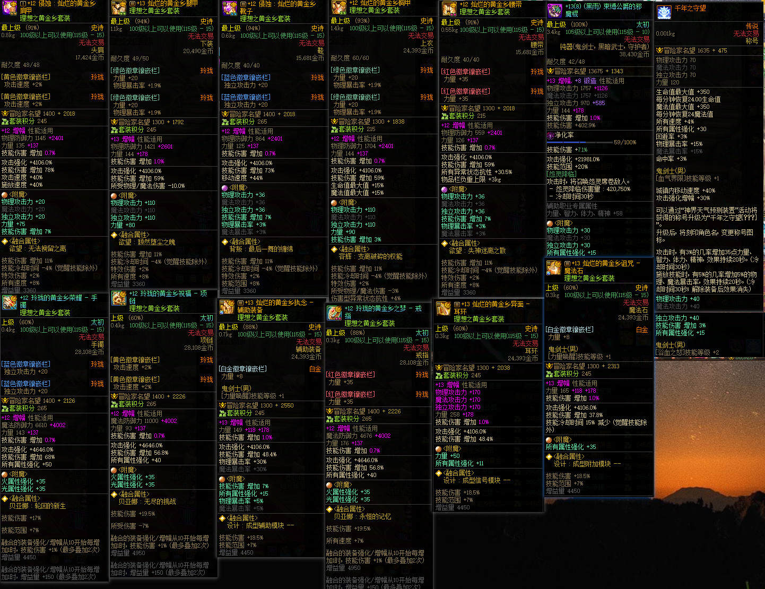The image size is (765, 589).
Task: Click the green [怨灵降临] effect label
Action: 562,174
